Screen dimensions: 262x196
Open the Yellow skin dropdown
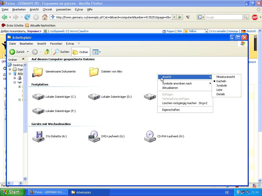206,31
